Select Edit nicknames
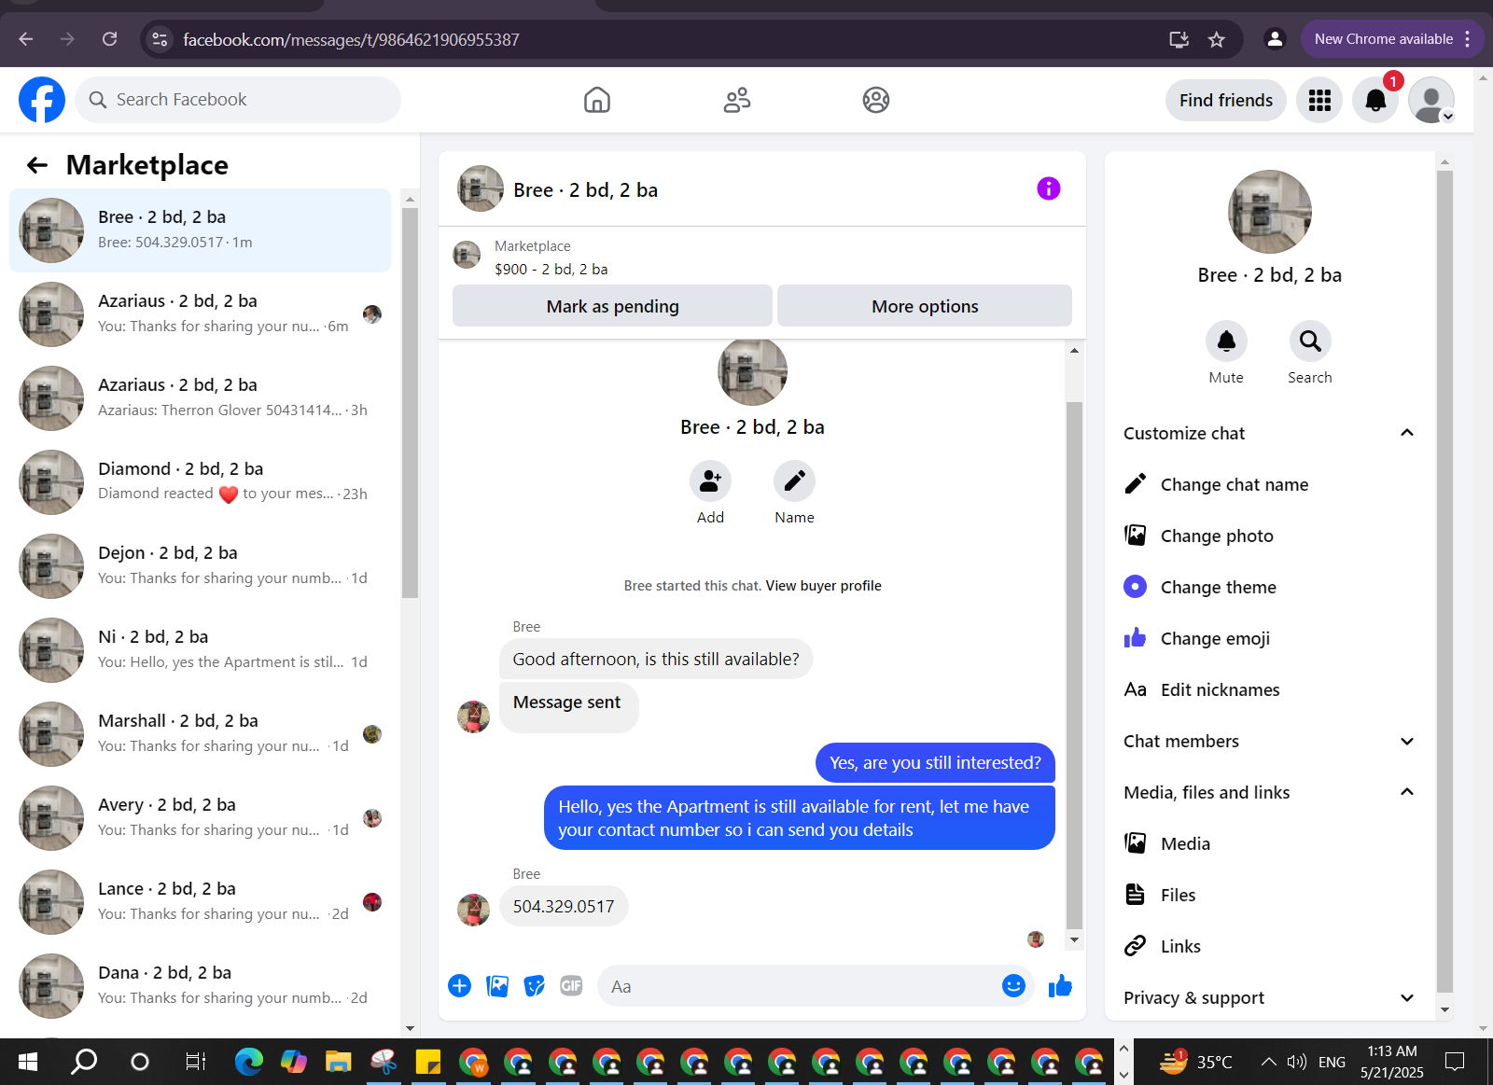This screenshot has width=1493, height=1085. pyautogui.click(x=1269, y=689)
